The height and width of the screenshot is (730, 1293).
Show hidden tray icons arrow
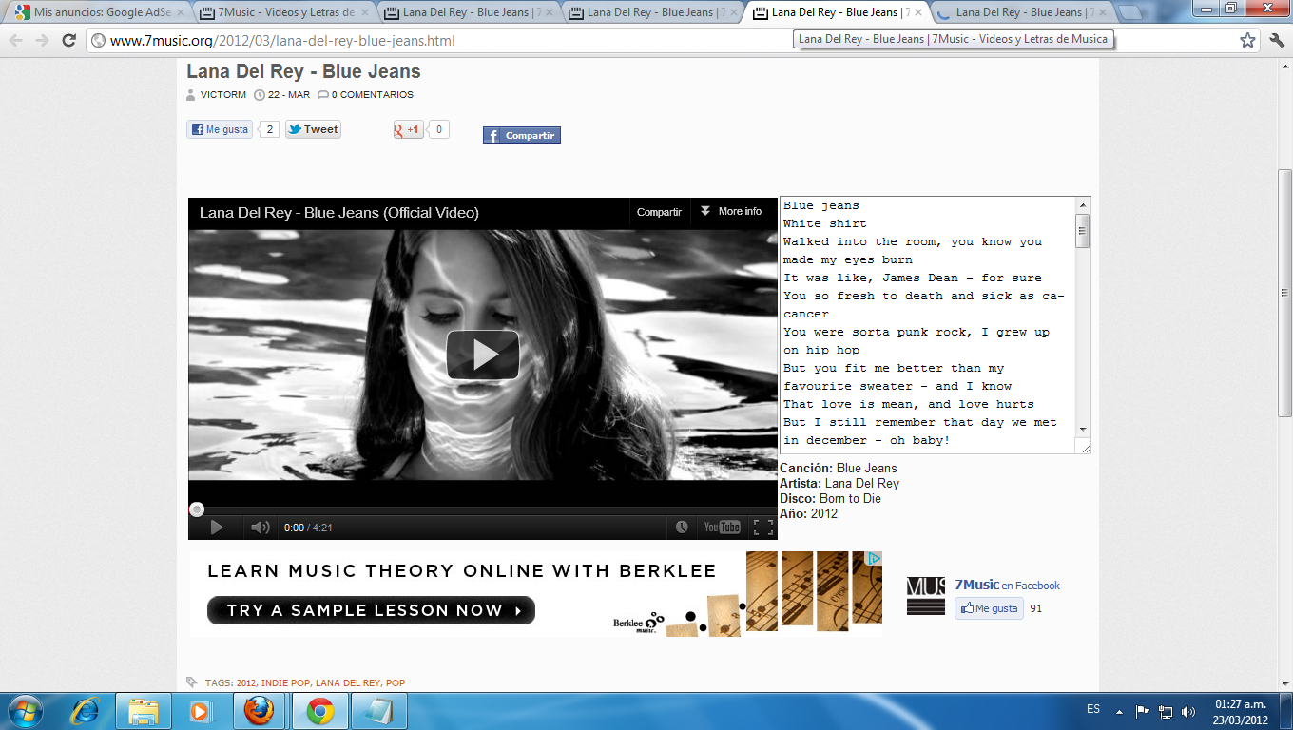click(x=1119, y=711)
